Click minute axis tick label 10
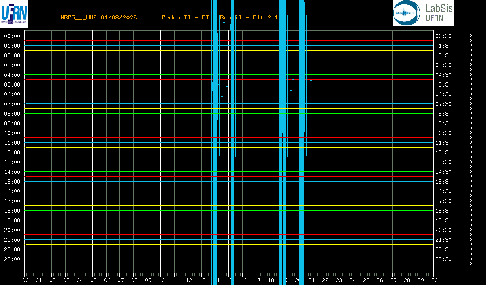The height and width of the screenshot is (285, 486). pyautogui.click(x=162, y=280)
